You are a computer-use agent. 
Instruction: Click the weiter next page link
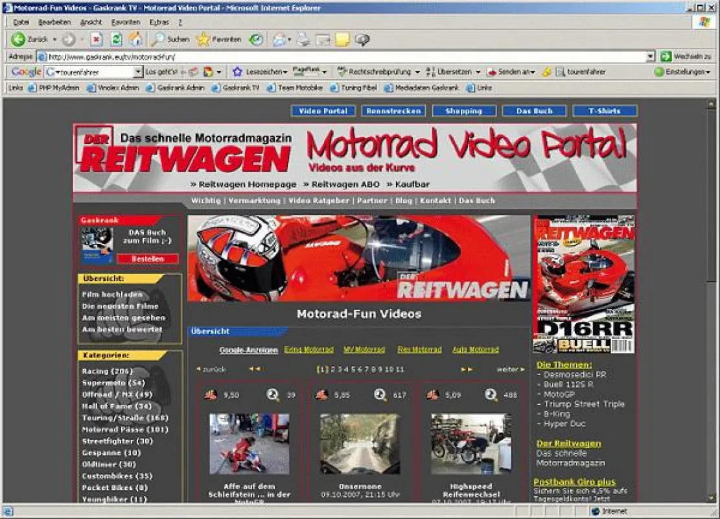tap(510, 369)
